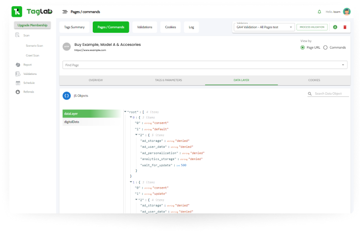Image resolution: width=363 pixels, height=234 pixels.
Task: Click the Upgrade Membership button
Action: pos(32,25)
